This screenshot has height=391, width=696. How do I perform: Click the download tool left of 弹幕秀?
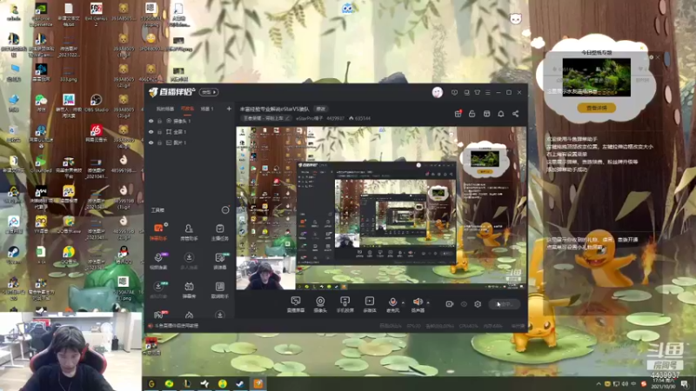158,289
